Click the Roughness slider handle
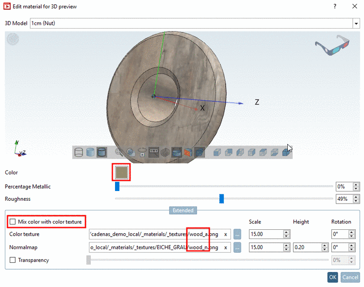Screen dimensions: 364x287 point(222,199)
